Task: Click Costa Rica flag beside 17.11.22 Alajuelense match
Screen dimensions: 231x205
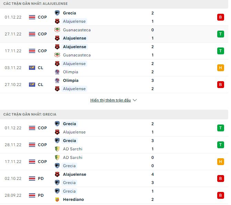Action: point(32,51)
